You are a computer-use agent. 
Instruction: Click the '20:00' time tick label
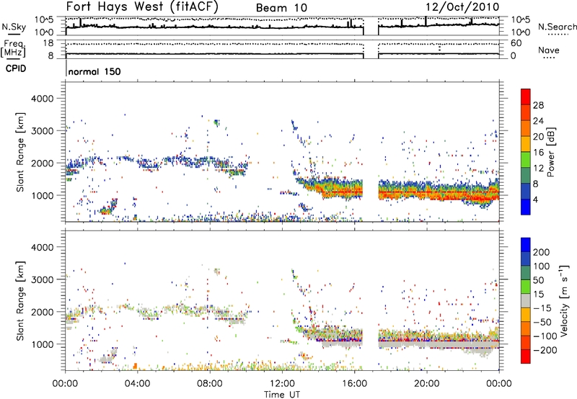pyautogui.click(x=426, y=384)
